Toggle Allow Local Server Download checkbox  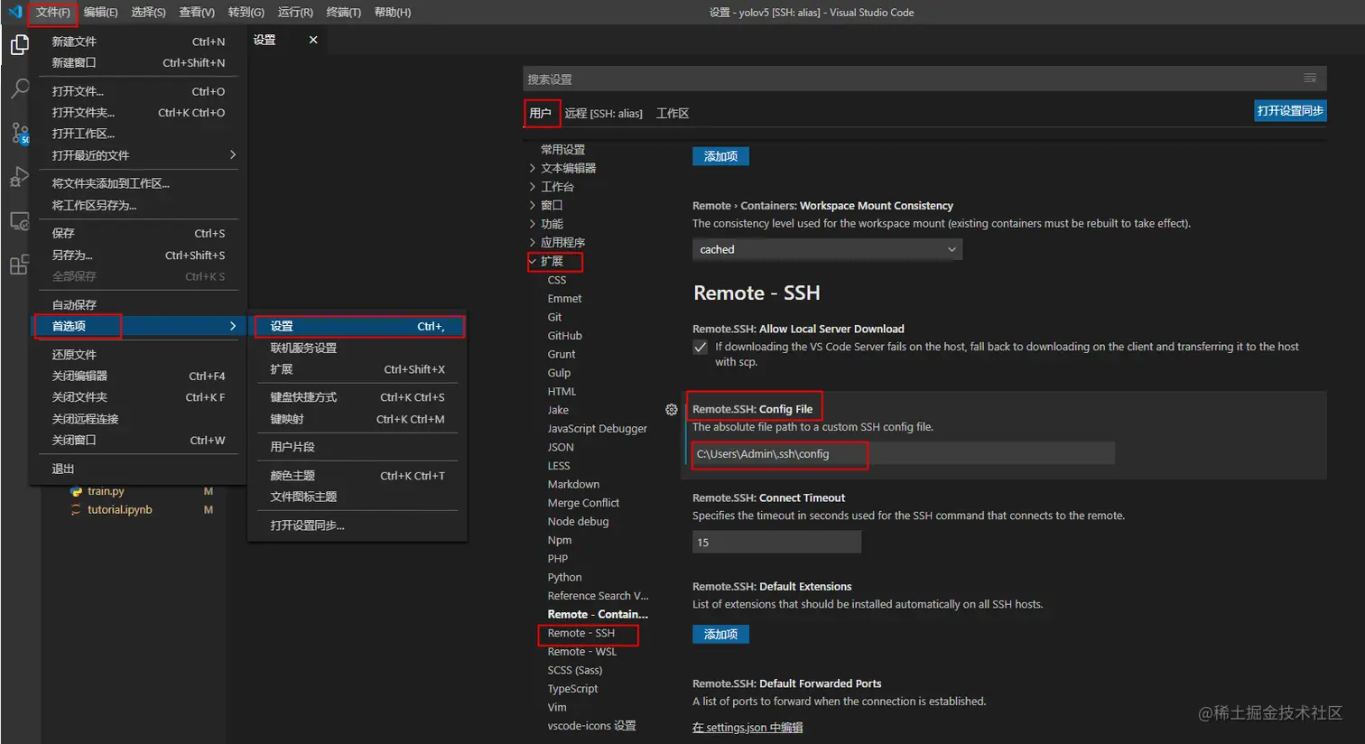click(x=700, y=347)
